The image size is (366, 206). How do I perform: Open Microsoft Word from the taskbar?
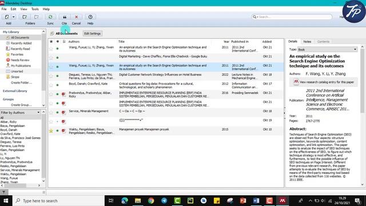click(x=256, y=201)
